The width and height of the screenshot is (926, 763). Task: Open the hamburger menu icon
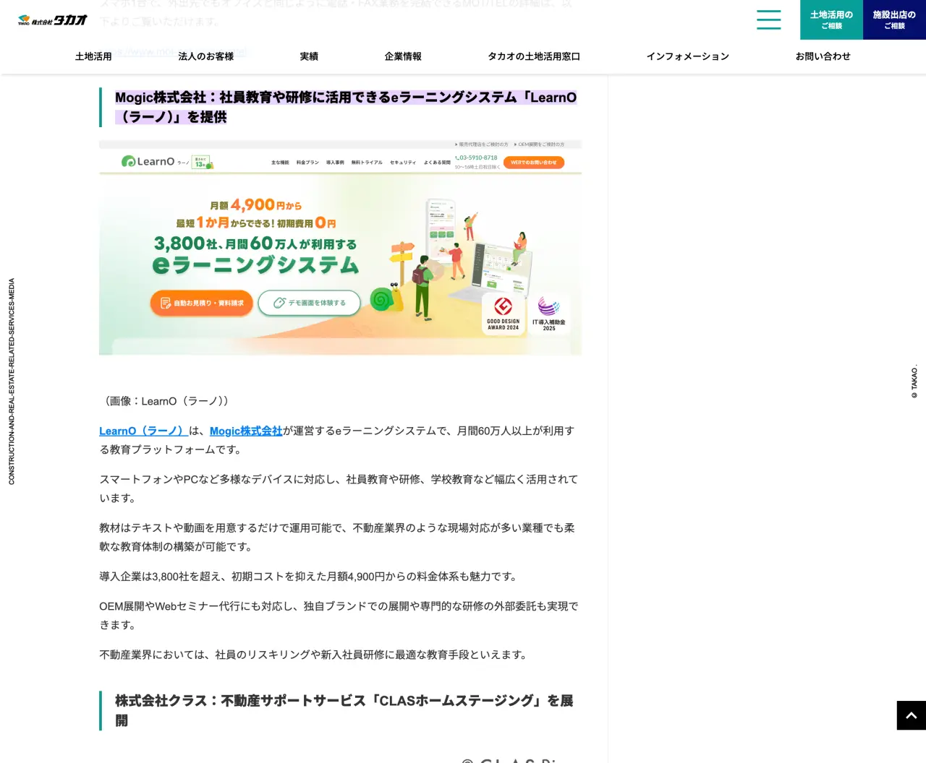768,20
